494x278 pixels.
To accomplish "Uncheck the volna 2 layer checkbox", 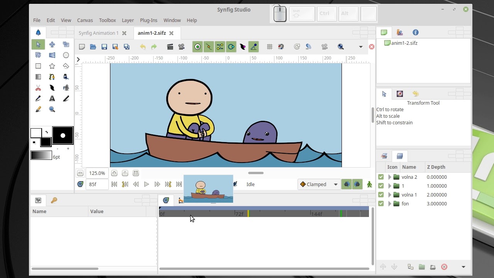I will 381,177.
